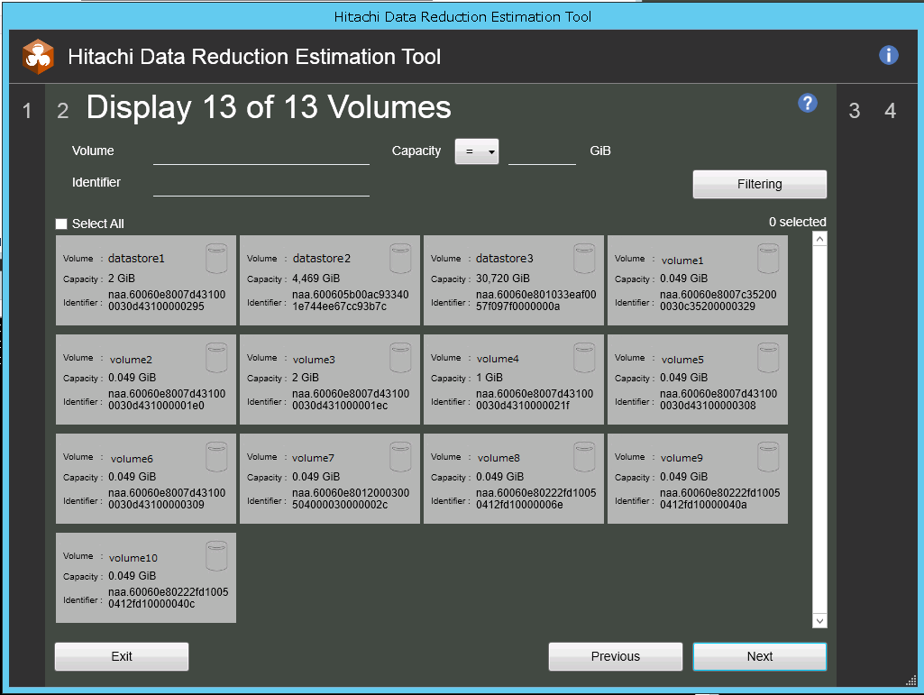Proceed with the Next button
The height and width of the screenshot is (695, 924).
coord(760,656)
